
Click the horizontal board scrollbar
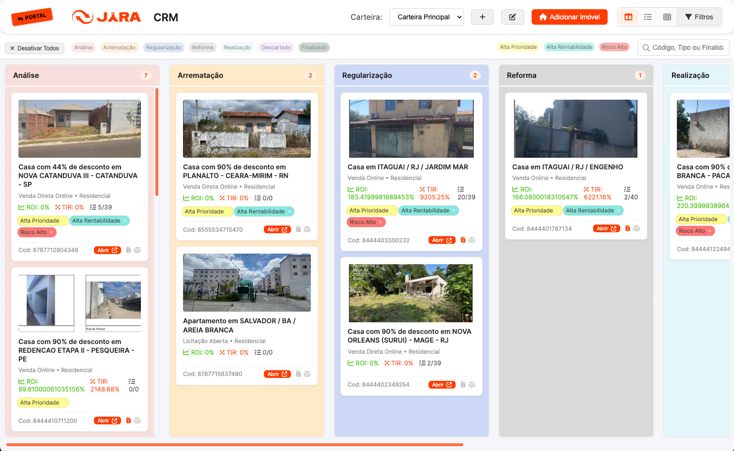235,444
